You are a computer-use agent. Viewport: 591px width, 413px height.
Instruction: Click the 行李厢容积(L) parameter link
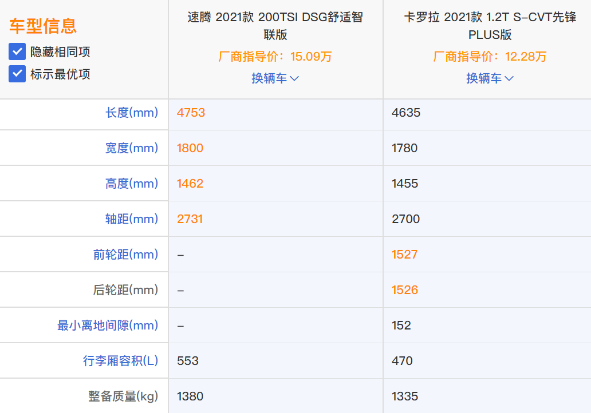[120, 361]
